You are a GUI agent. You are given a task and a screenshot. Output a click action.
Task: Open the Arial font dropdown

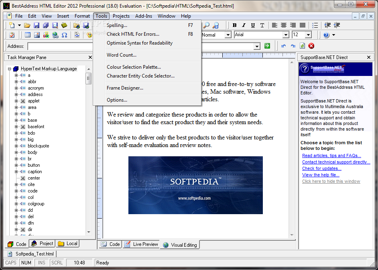pyautogui.click(x=286, y=35)
